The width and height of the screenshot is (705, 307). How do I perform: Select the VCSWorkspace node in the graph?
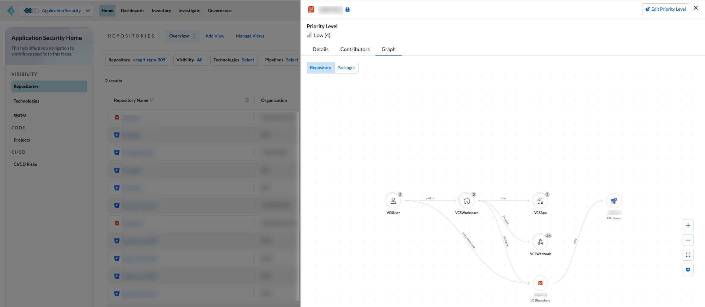pos(467,201)
